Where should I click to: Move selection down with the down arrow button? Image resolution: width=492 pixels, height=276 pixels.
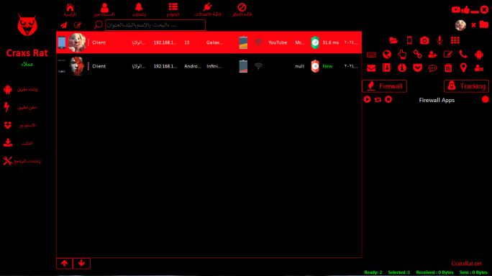coord(81,264)
